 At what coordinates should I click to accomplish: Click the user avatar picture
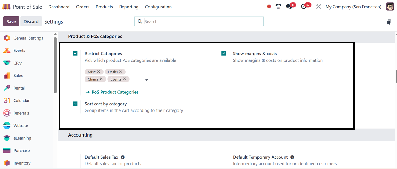tap(390, 7)
